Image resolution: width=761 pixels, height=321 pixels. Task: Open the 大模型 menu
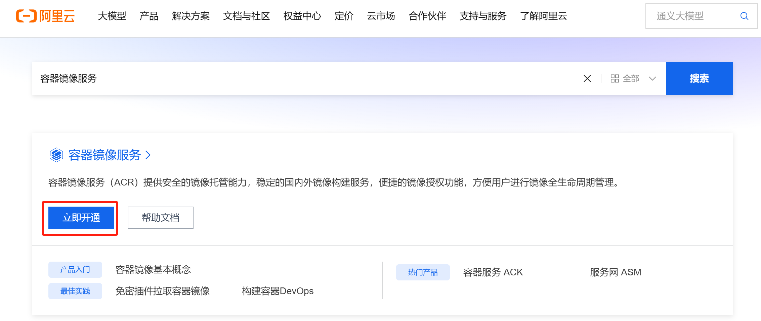(112, 16)
